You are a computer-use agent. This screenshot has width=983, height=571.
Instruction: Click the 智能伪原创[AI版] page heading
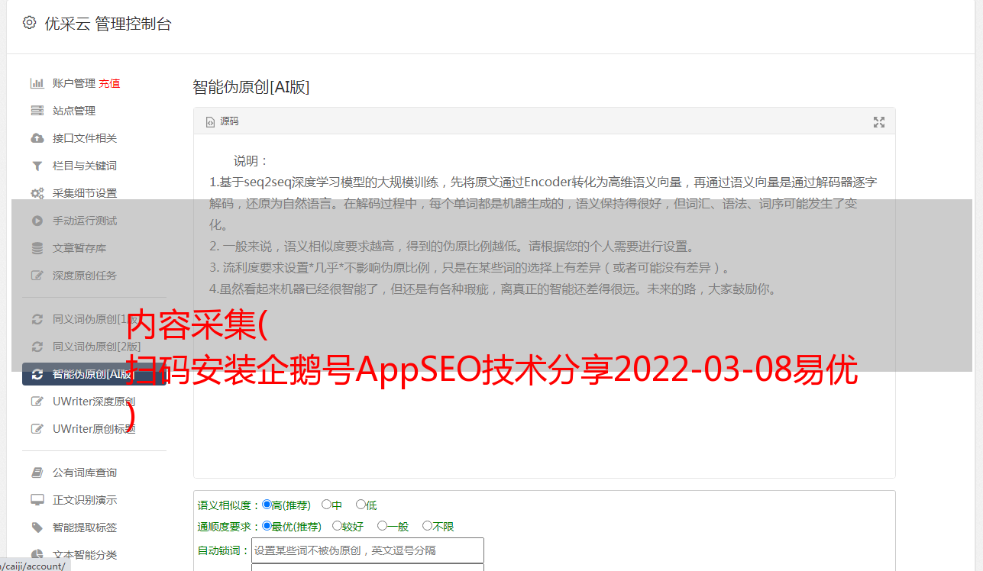click(251, 87)
